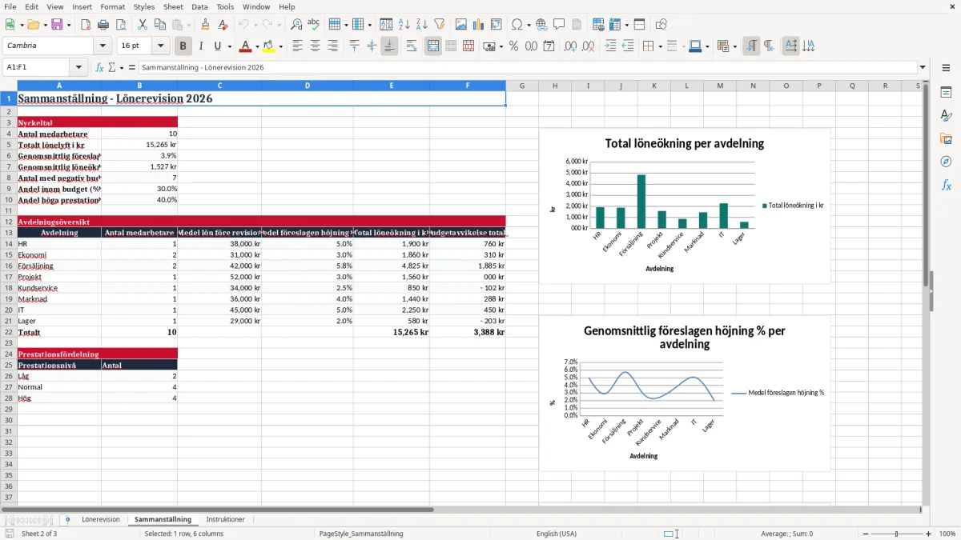Viewport: 961px width, 540px height.
Task: Click the Sort Ascending icon
Action: pyautogui.click(x=404, y=25)
